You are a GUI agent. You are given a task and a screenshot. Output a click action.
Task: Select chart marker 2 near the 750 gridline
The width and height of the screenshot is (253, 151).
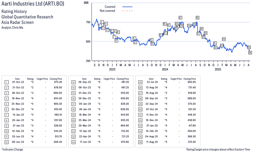(x=102, y=22)
